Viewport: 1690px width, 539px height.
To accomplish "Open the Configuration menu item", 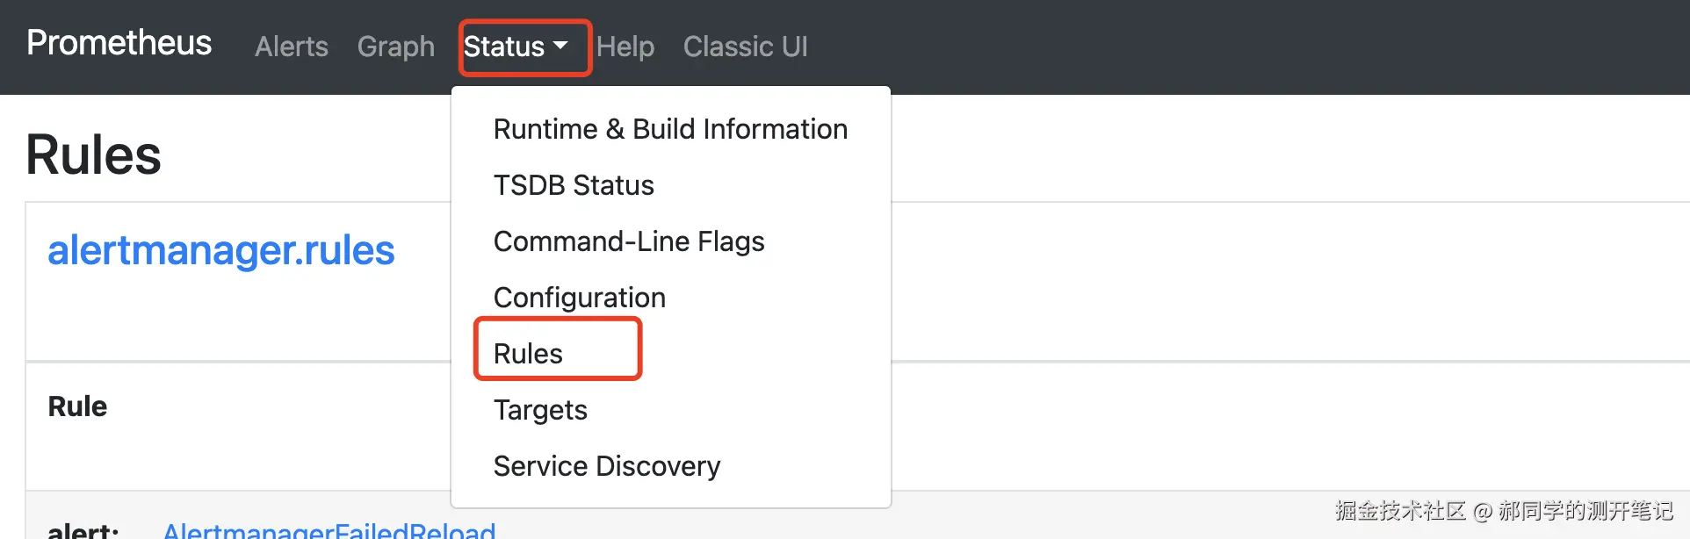I will tap(580, 298).
